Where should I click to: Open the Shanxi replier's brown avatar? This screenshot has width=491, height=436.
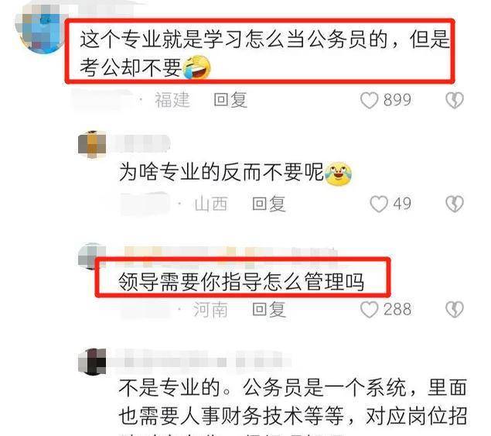[x=92, y=145]
